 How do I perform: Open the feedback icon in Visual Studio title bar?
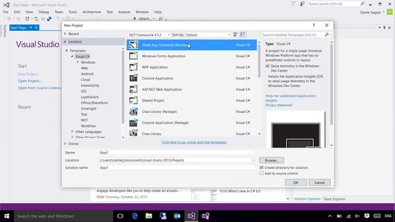[x=302, y=4]
